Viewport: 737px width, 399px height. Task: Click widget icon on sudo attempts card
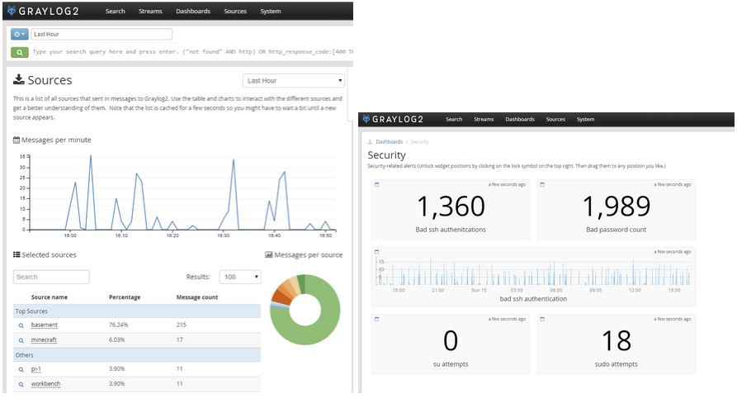[x=542, y=318]
